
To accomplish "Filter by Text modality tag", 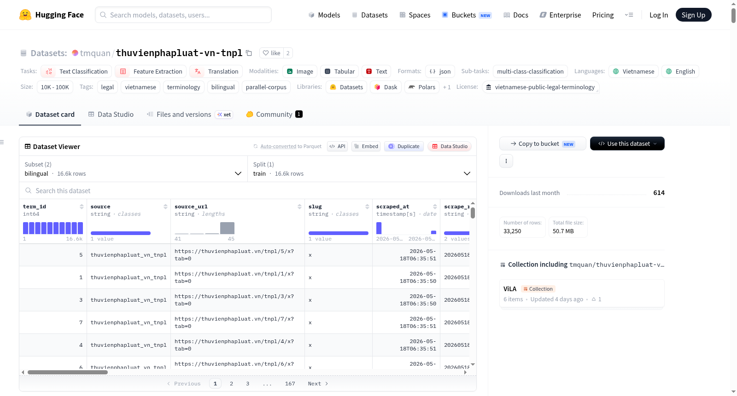I will pyautogui.click(x=376, y=71).
